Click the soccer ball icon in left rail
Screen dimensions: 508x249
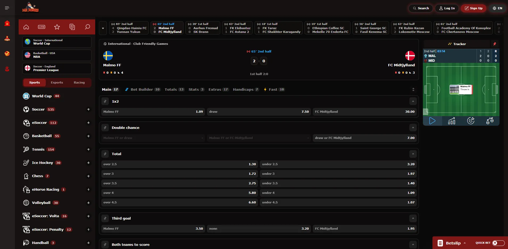pos(7,54)
